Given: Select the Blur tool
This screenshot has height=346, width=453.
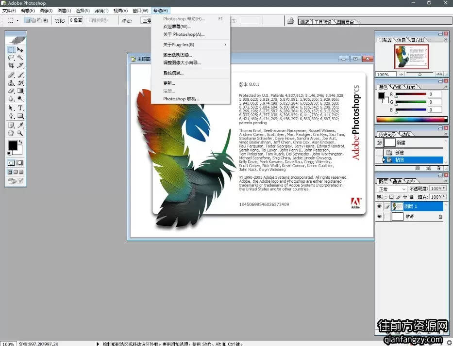Looking at the screenshot, I should tap(11, 98).
